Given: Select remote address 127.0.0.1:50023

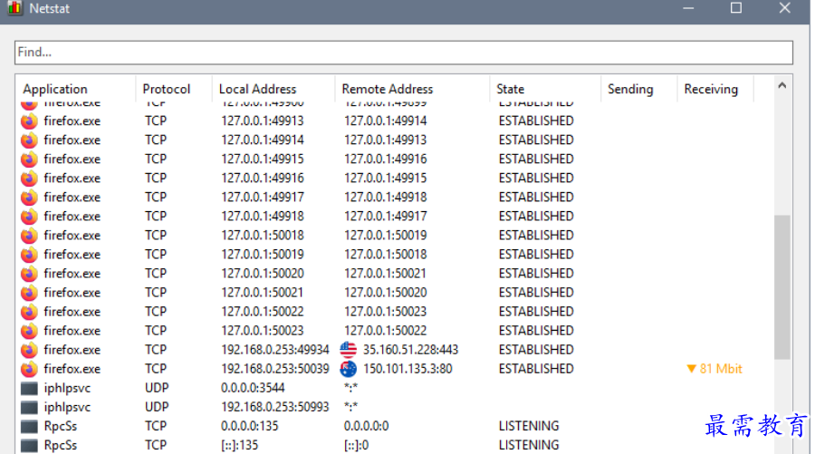Looking at the screenshot, I should [385, 312].
